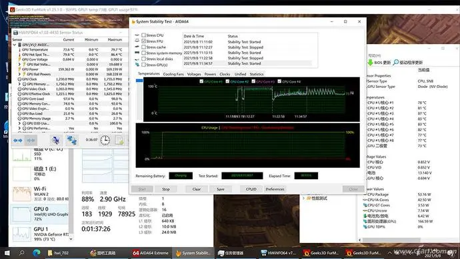Click the Stress GPU(s) icon
This screenshot has height=259, width=460.
137,65
